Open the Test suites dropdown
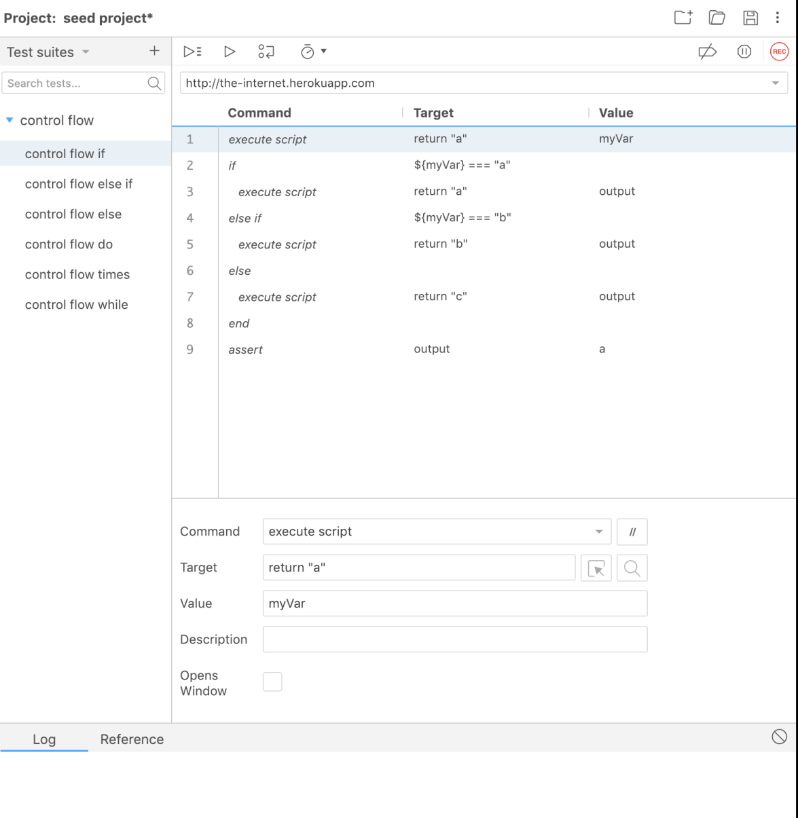This screenshot has width=798, height=818. click(x=84, y=52)
